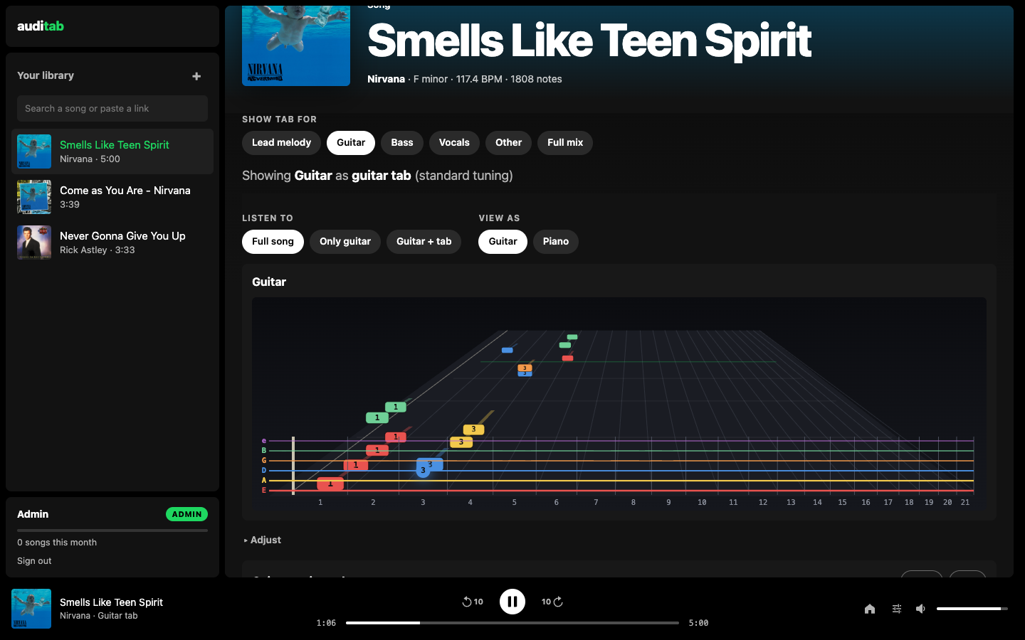Image resolution: width=1025 pixels, height=640 pixels.
Task: Switch view to Piano
Action: click(556, 242)
